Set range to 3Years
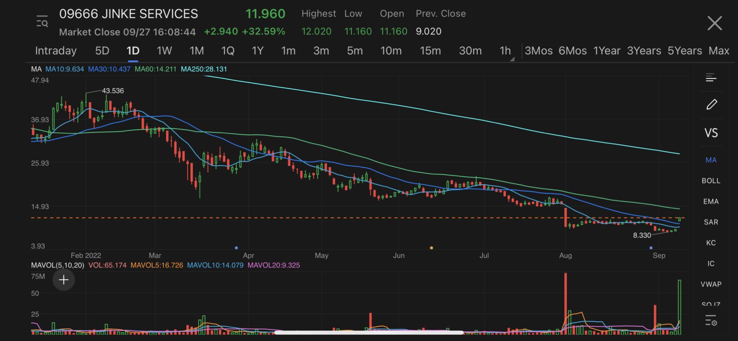The width and height of the screenshot is (738, 341). point(644,51)
